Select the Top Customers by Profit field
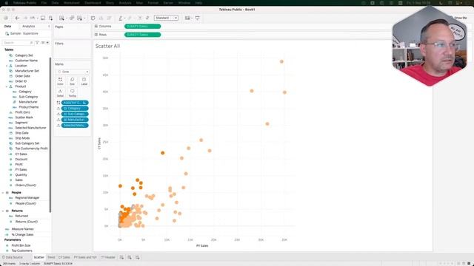 coord(31,149)
